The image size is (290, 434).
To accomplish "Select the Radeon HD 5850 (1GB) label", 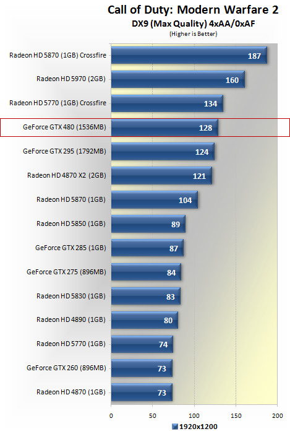I will click(71, 224).
